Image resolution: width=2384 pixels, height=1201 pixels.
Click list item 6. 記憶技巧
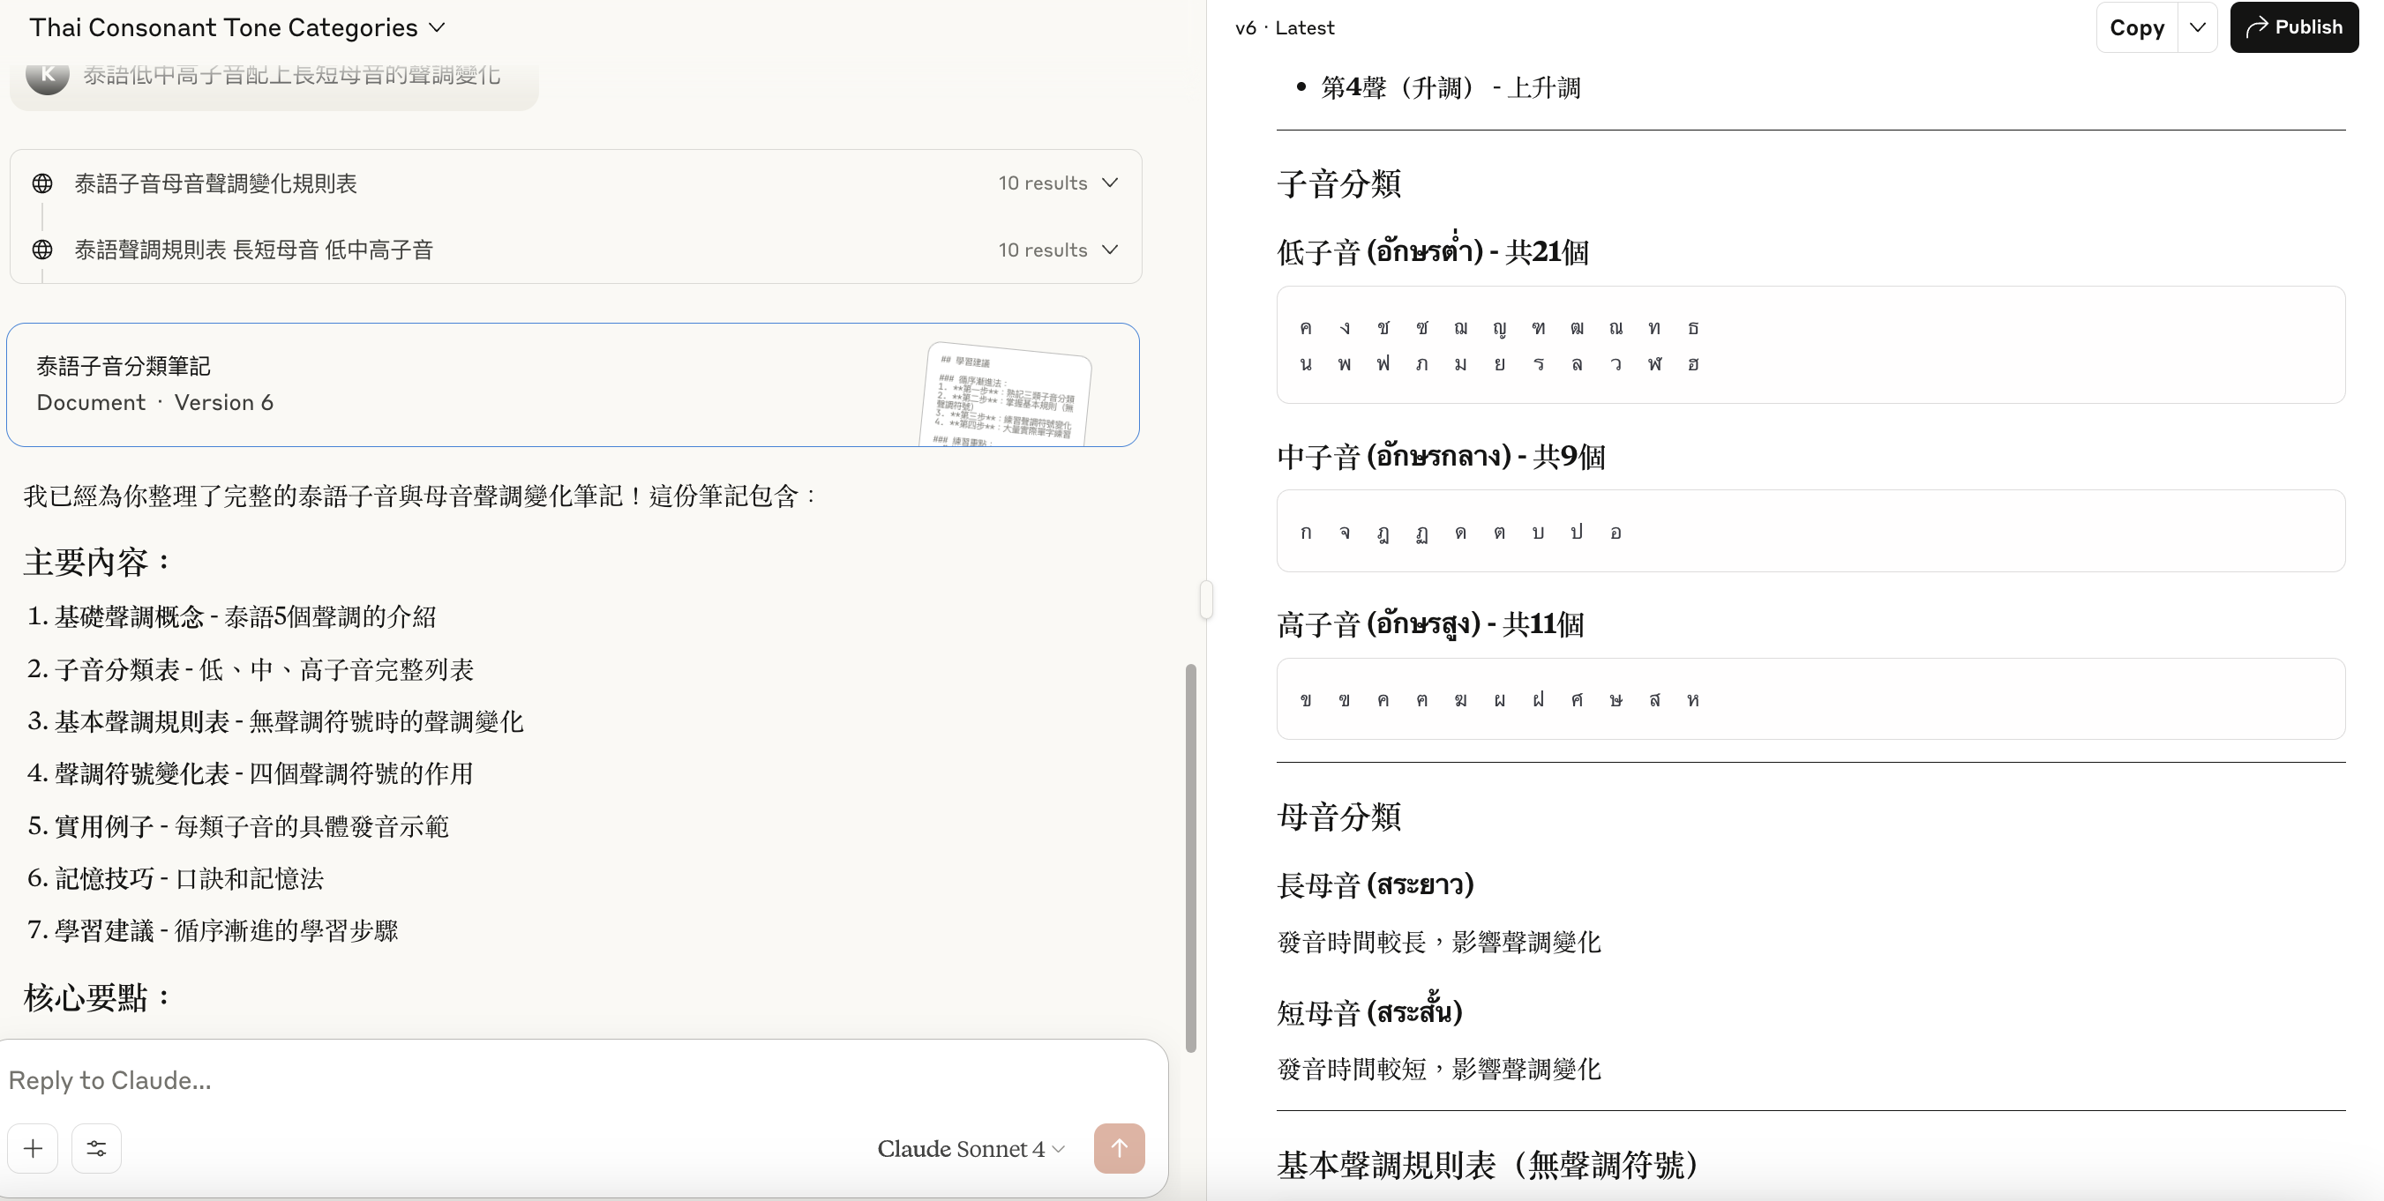tap(175, 878)
